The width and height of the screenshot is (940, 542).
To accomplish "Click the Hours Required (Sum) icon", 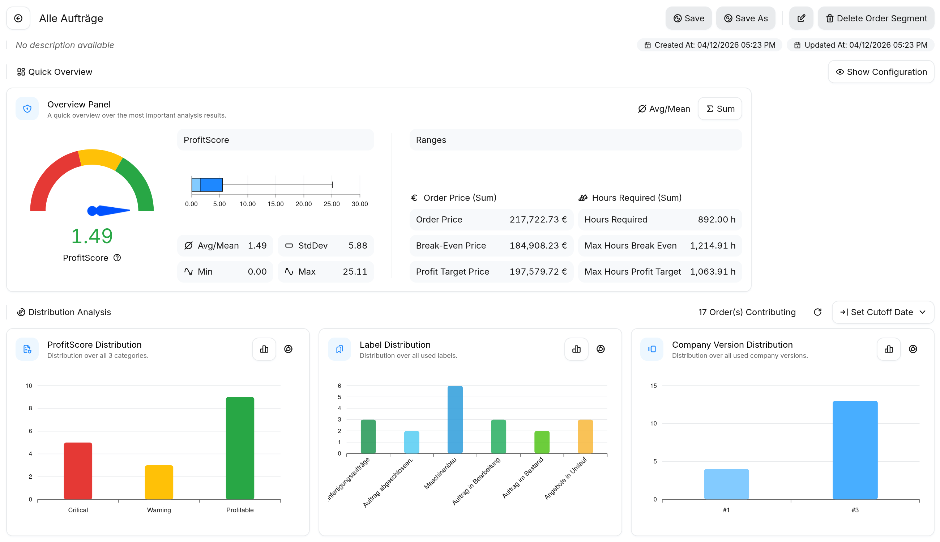I will pos(583,198).
